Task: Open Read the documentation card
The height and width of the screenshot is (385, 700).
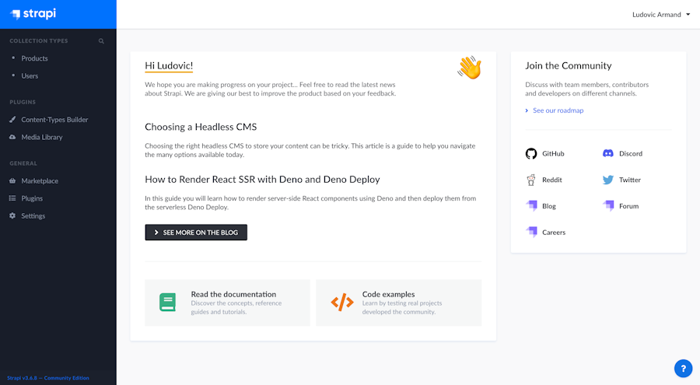Action: click(227, 303)
